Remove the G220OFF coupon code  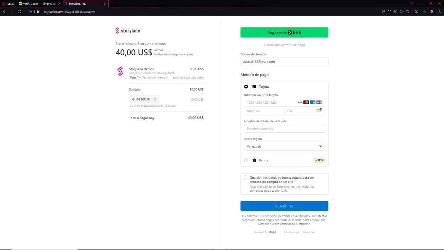point(155,99)
